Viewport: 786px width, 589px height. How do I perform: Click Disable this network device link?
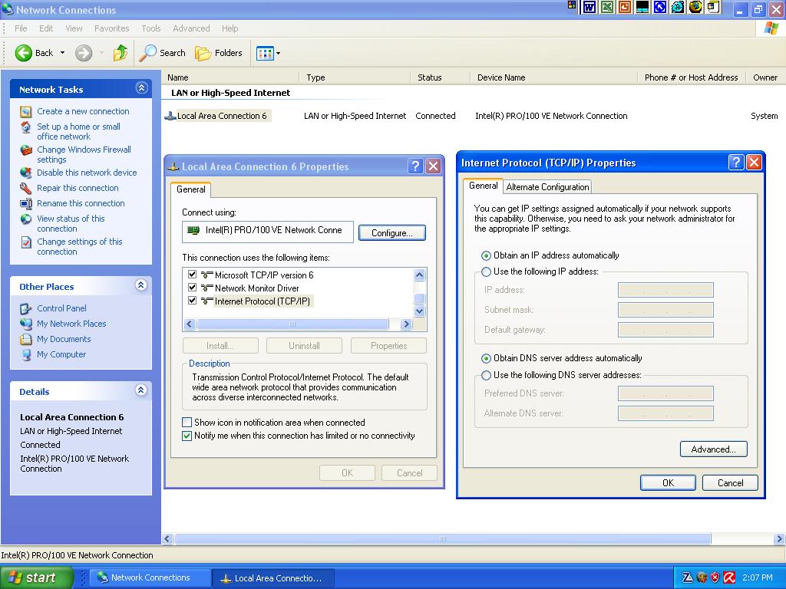[87, 173]
